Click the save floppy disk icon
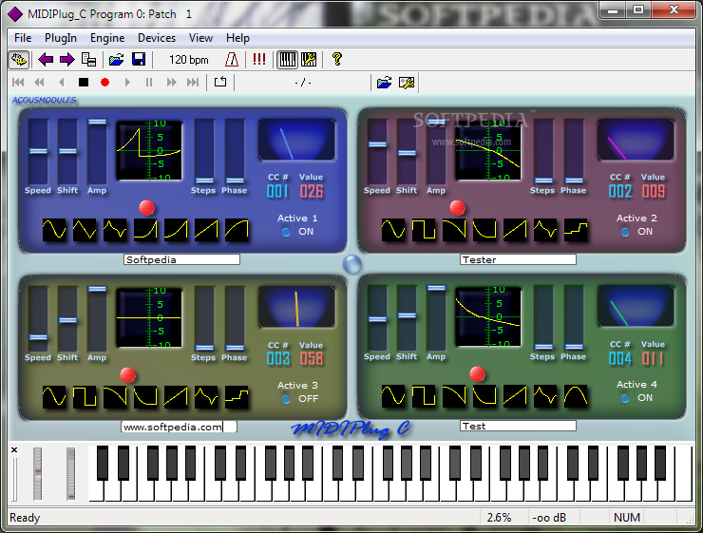Image resolution: width=703 pixels, height=533 pixels. 139,60
